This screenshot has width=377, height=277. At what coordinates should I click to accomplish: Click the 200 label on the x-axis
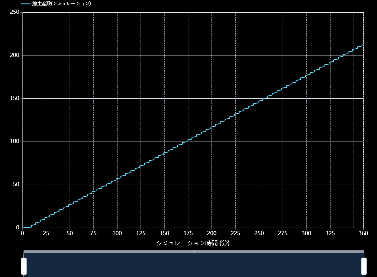tap(212, 233)
